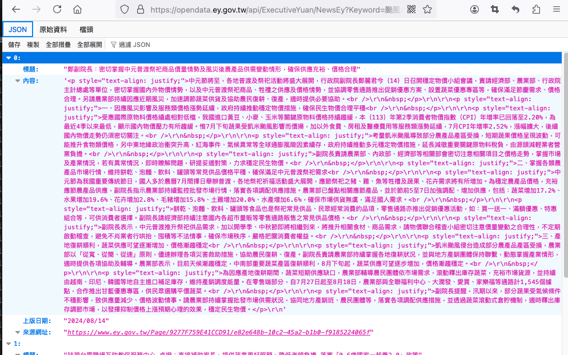568x355 pixels.
Task: Collapse the row 1 node
Action: point(9,344)
